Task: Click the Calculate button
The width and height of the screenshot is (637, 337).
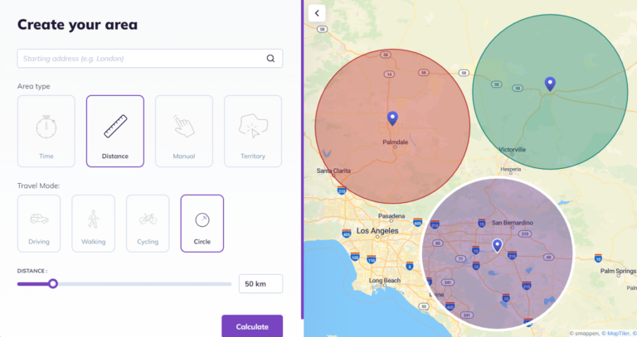Action: pyautogui.click(x=252, y=326)
